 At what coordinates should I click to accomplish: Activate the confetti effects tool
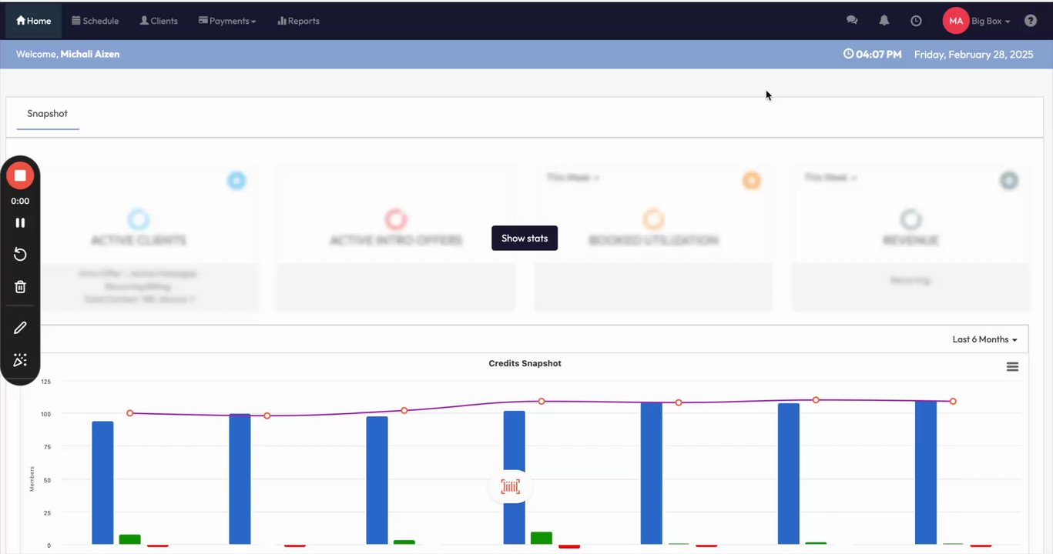tap(20, 360)
